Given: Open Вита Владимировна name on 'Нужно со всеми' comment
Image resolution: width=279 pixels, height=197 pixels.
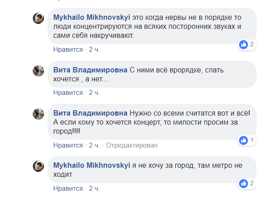Looking at the screenshot, I should click(x=90, y=112).
